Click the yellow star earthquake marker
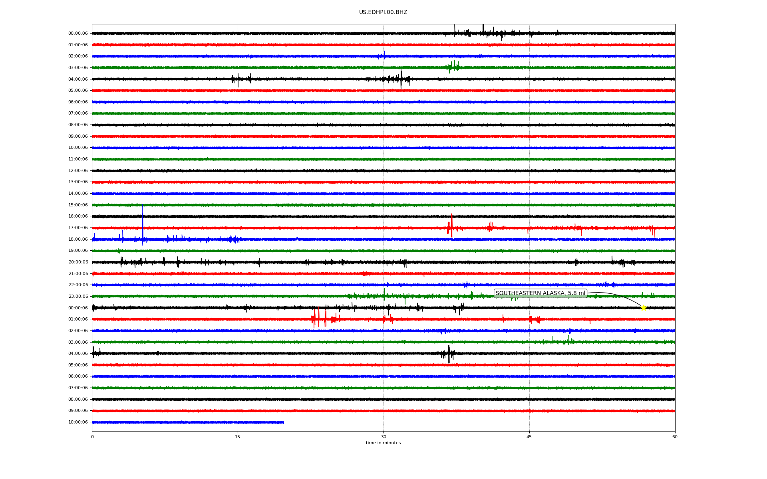This screenshot has width=767, height=479. (643, 308)
